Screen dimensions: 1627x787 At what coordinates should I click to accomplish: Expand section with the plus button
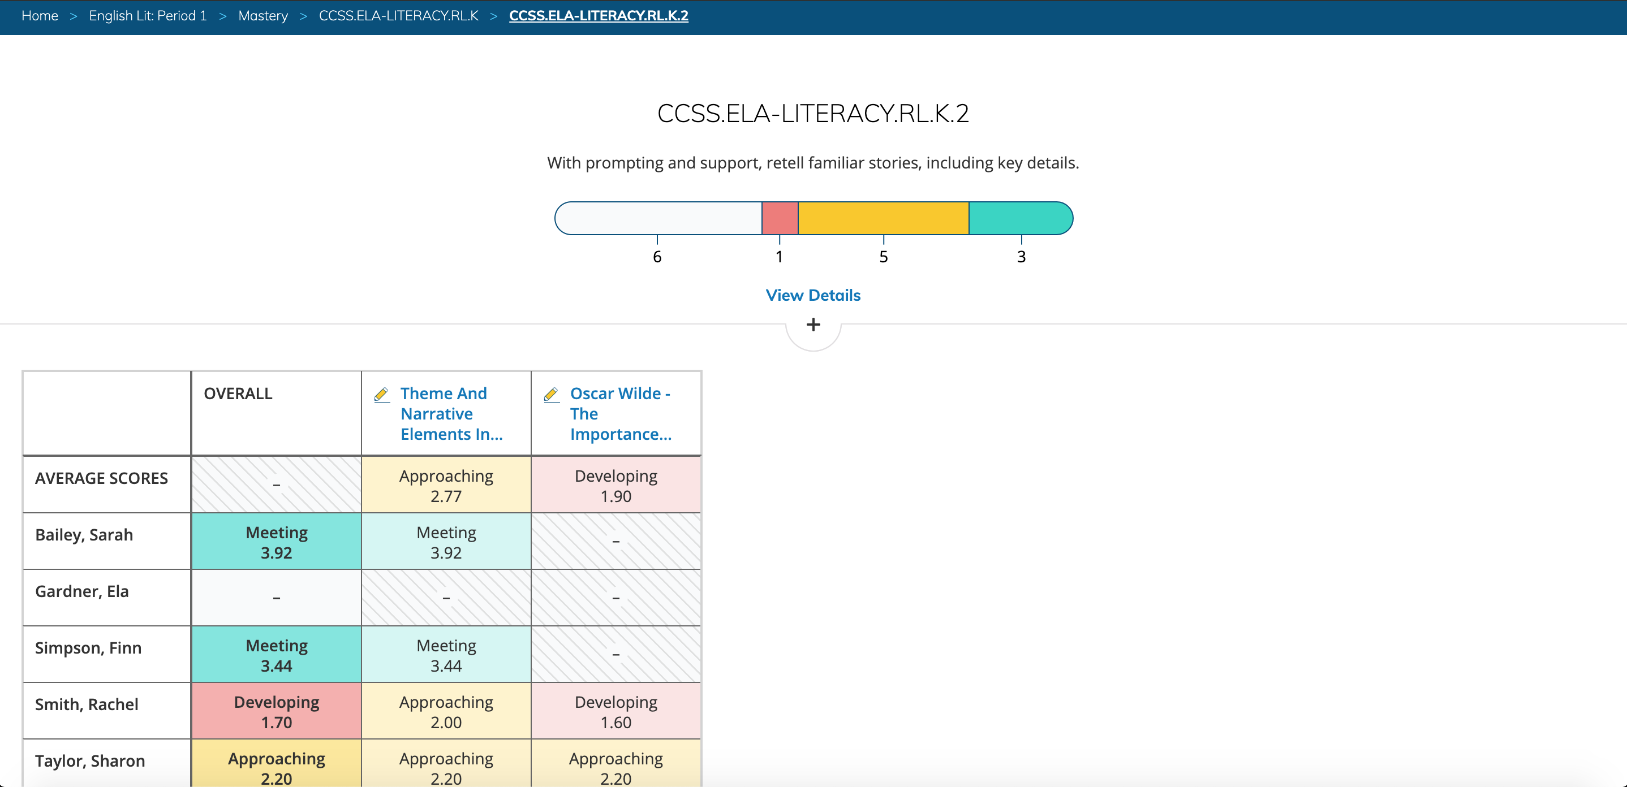(813, 325)
